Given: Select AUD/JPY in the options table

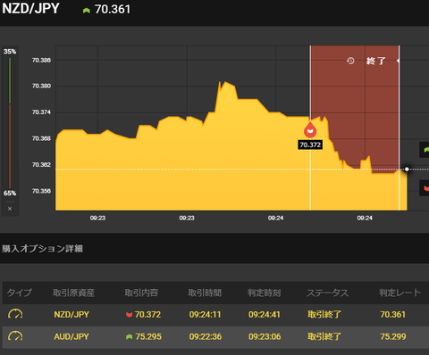Looking at the screenshot, I should click(71, 336).
